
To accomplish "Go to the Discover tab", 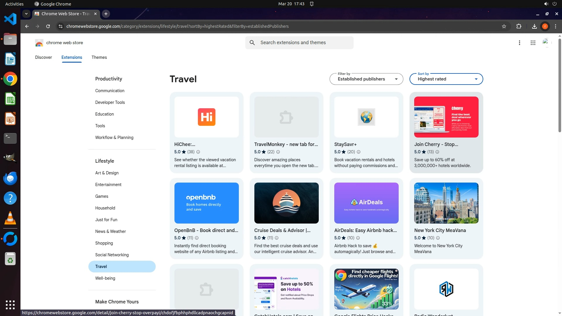I will click(x=43, y=57).
